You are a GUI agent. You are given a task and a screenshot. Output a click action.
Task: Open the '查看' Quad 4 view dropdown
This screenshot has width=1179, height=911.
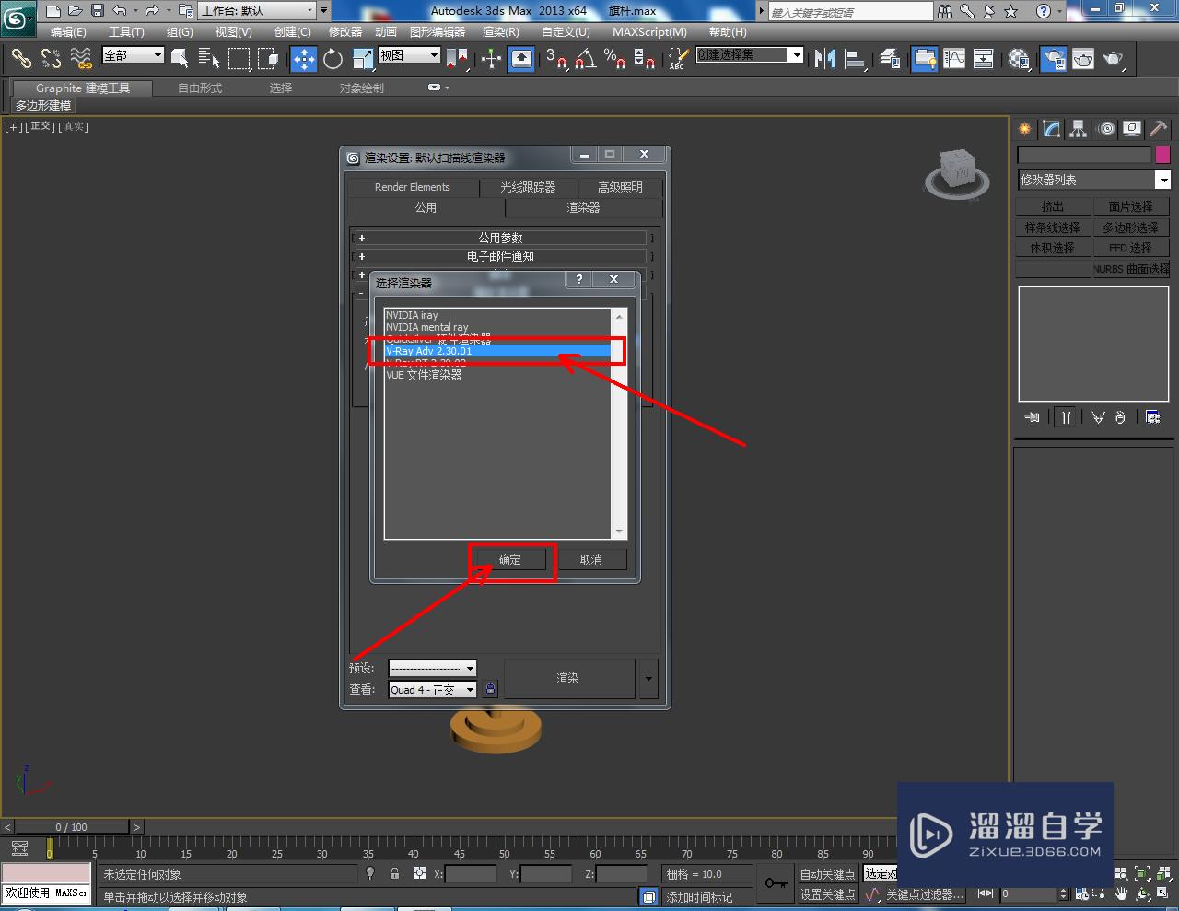tap(432, 689)
